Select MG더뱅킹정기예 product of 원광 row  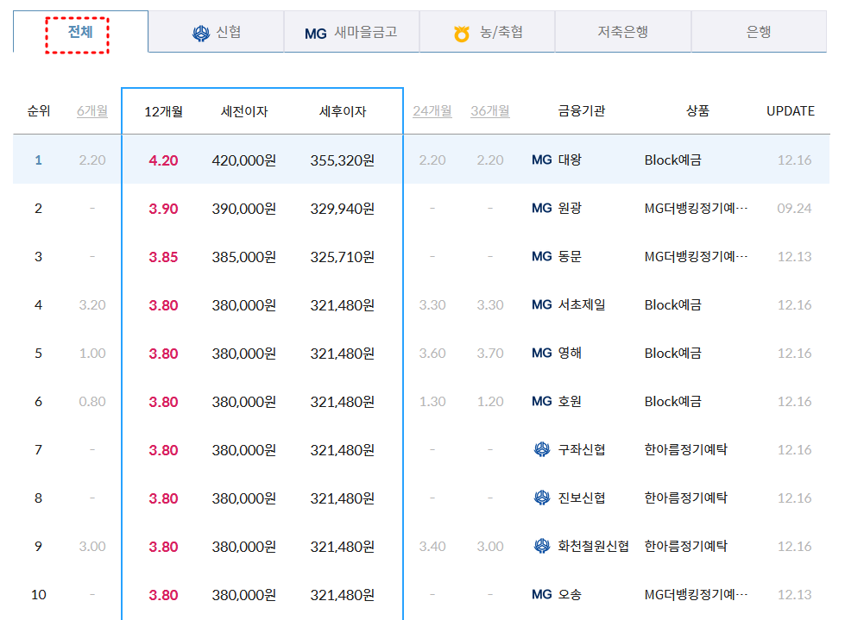[697, 209]
